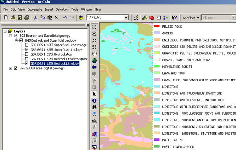Zoom to Full Extent globe
The width and height of the screenshot is (236, 150).
(94, 61)
